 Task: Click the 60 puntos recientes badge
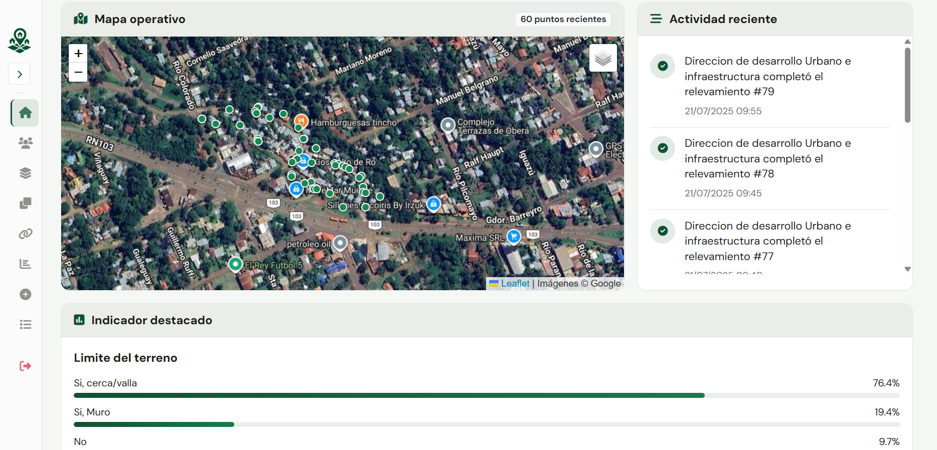coord(563,19)
